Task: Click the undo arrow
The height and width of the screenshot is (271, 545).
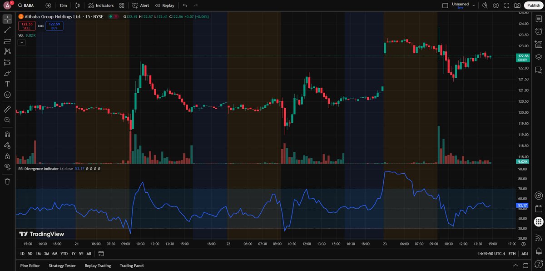Action: click(x=185, y=5)
